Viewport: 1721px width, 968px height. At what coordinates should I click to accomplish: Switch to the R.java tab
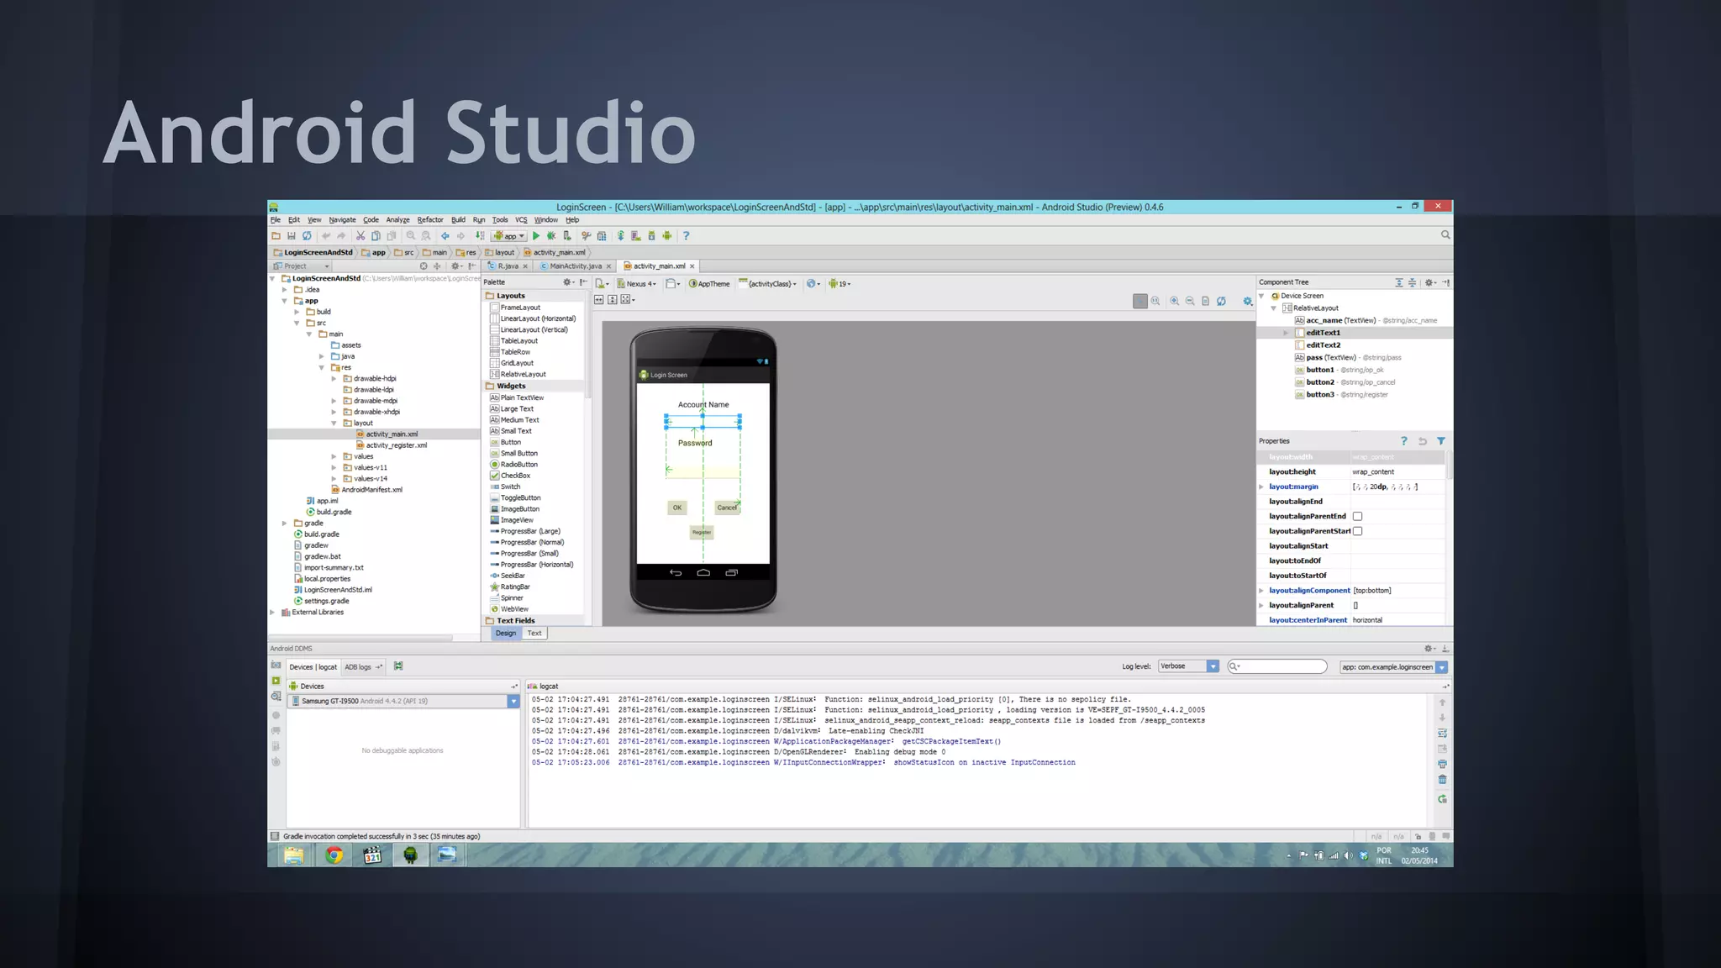coord(508,266)
